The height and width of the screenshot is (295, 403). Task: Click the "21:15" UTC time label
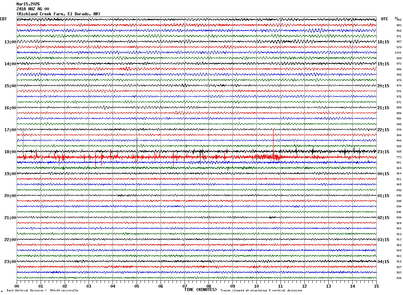click(x=383, y=108)
